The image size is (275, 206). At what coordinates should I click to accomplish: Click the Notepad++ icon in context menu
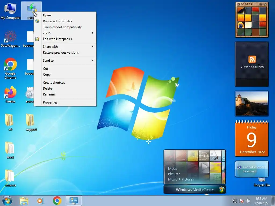click(37, 39)
